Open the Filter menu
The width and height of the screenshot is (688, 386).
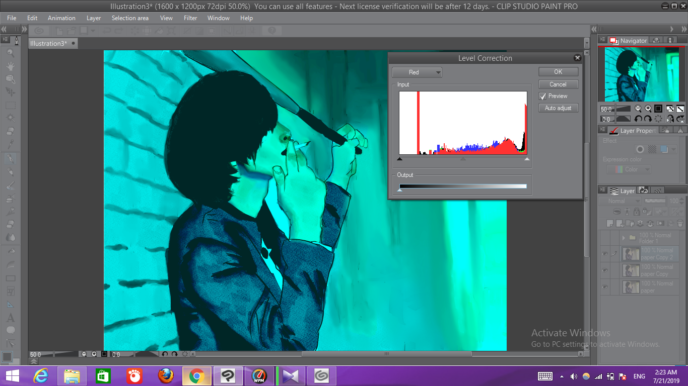point(190,18)
